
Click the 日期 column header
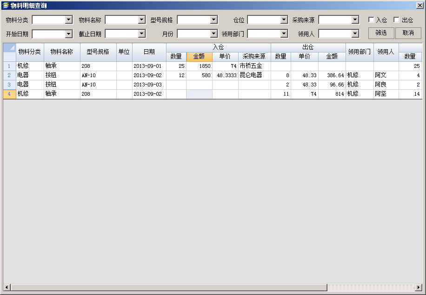[x=149, y=52]
